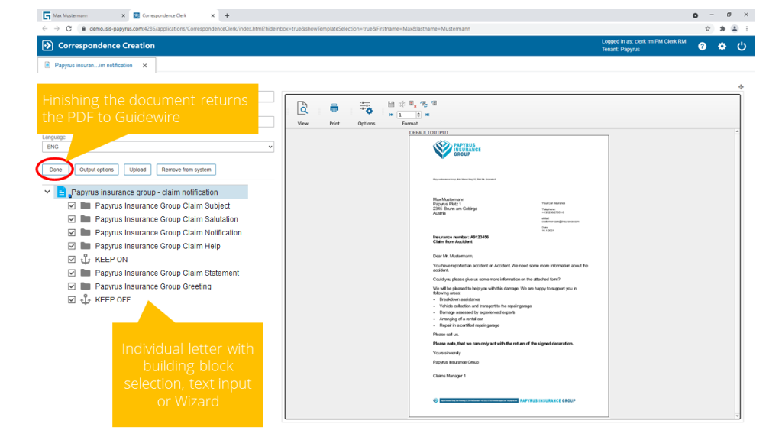
Task: Click the delete icon with red X
Action: 412,104
